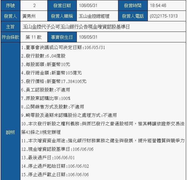Viewport: 187px width, 180px height.
Task: Click the 發言人電話 header cell
Action: [x=133, y=16]
